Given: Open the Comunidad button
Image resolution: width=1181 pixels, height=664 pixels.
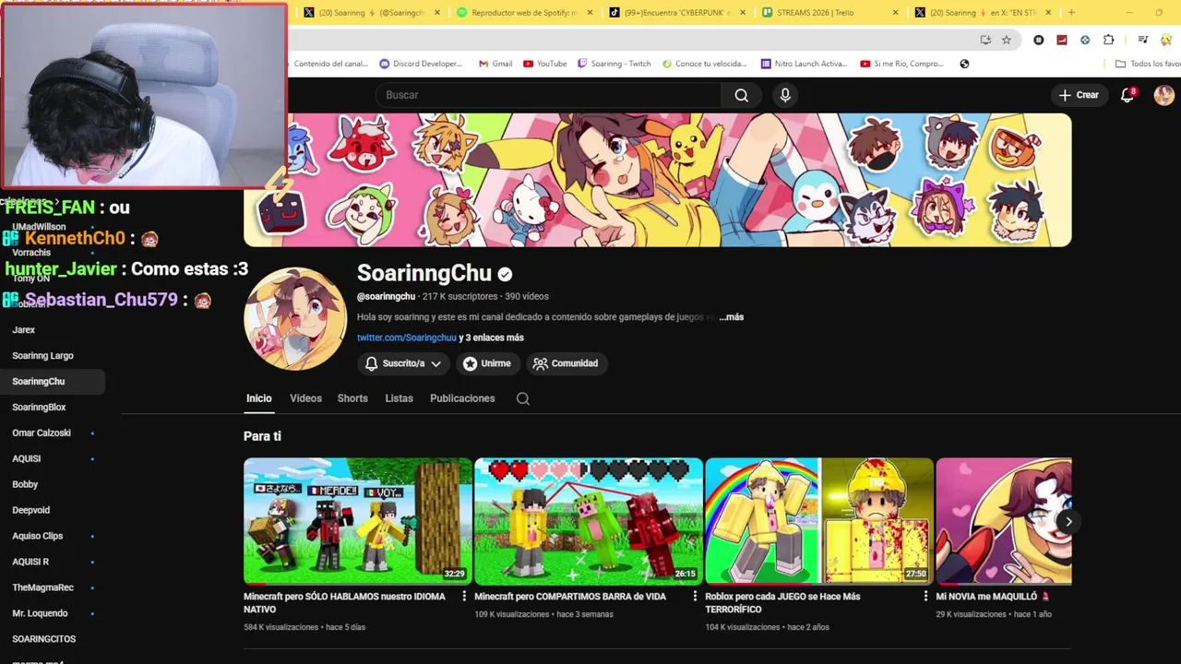Looking at the screenshot, I should tap(566, 363).
